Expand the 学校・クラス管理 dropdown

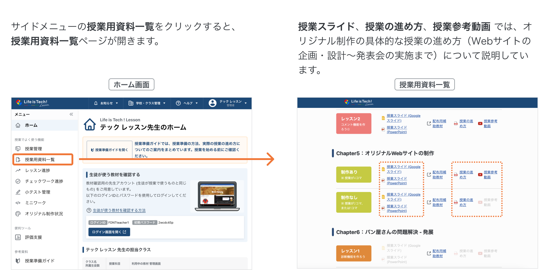[x=147, y=103]
